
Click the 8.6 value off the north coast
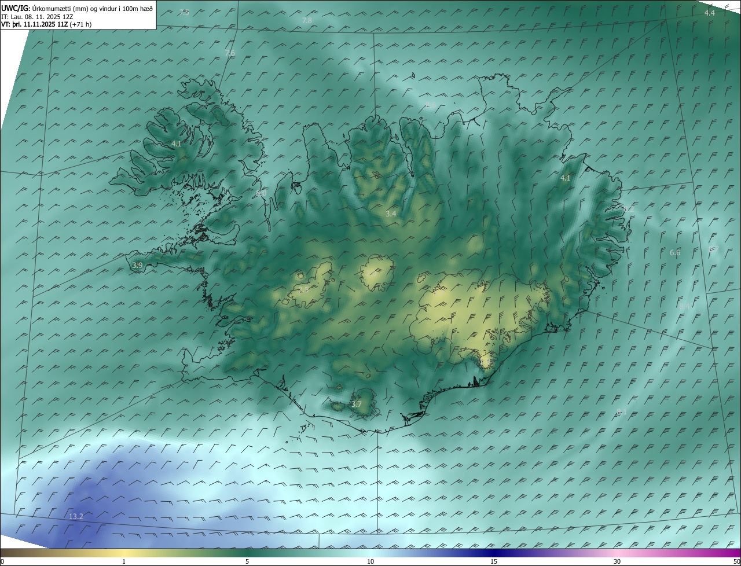(x=431, y=105)
